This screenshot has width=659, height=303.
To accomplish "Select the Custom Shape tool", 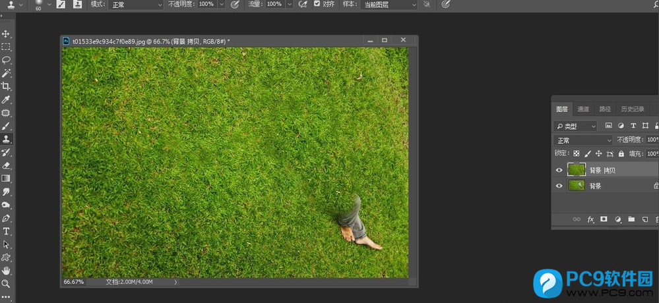I will point(6,258).
